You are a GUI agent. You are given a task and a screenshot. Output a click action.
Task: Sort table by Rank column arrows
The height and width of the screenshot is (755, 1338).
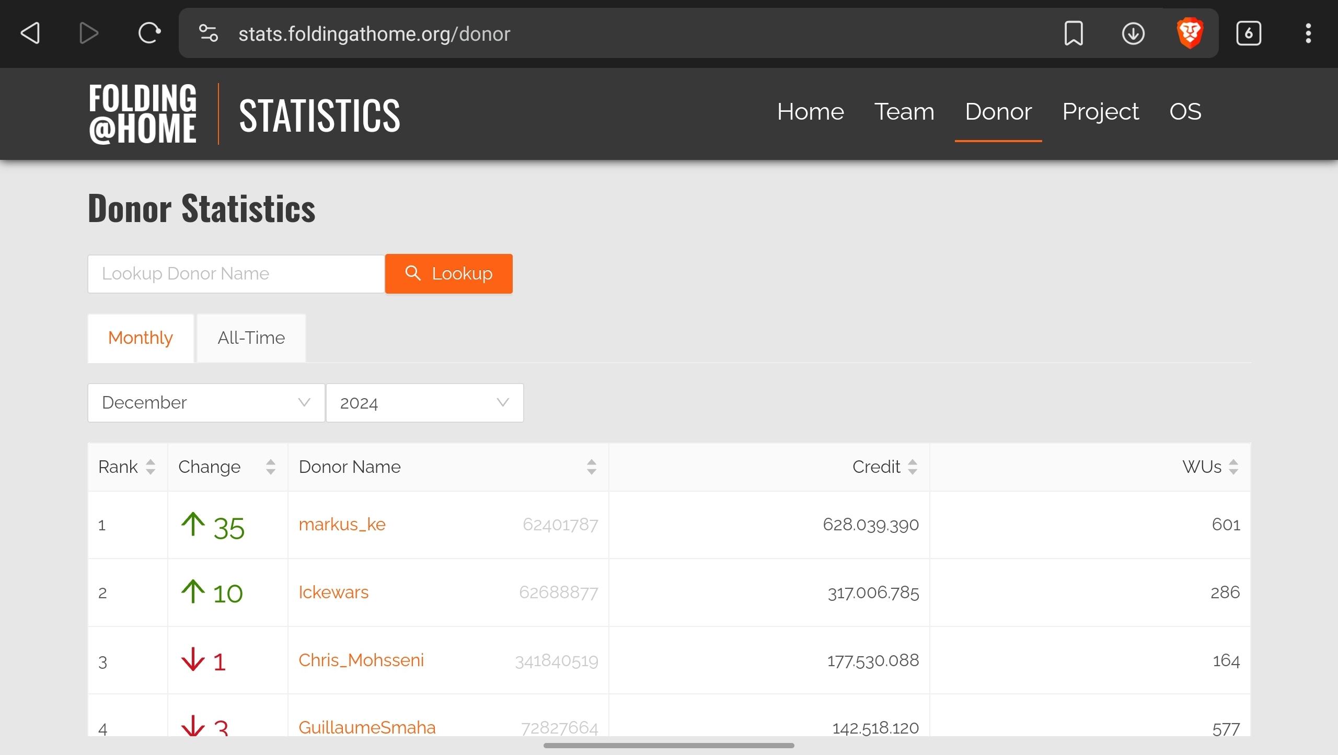coord(151,467)
